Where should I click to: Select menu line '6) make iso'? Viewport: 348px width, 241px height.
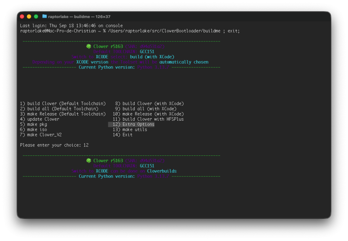coord(33,129)
